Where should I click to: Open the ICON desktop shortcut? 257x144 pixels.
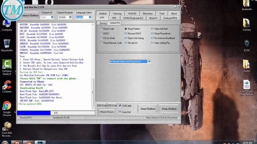click(x=247, y=45)
